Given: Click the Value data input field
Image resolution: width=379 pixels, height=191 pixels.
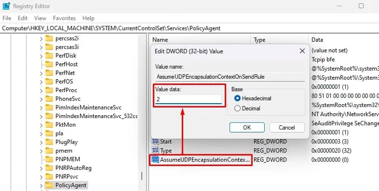Looking at the screenshot, I should point(188,99).
